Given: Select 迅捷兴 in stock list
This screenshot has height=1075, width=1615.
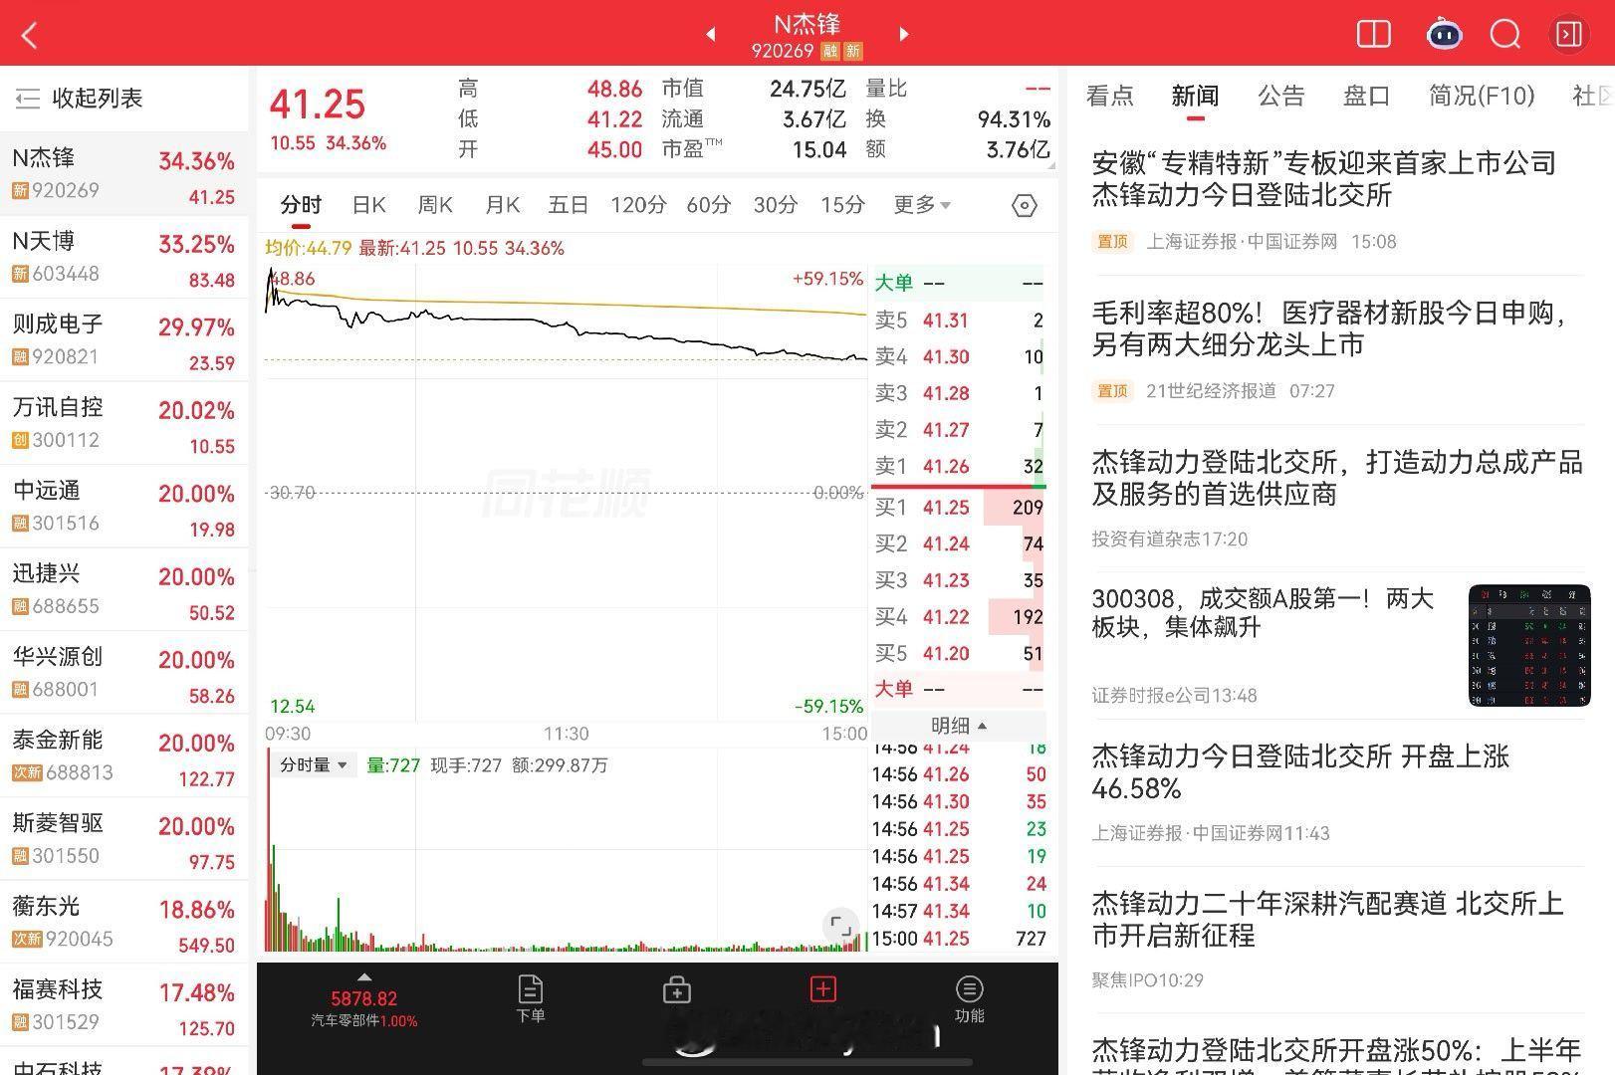Looking at the screenshot, I should coord(123,589).
